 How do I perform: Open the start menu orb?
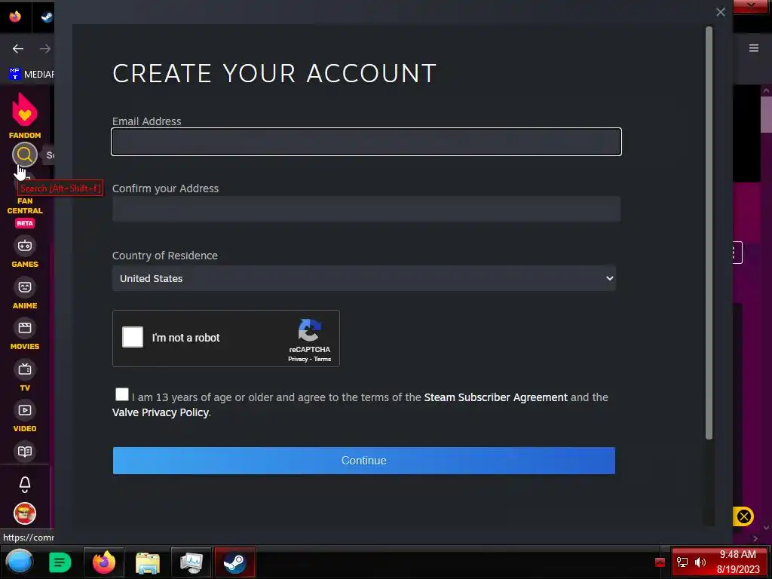[20, 562]
